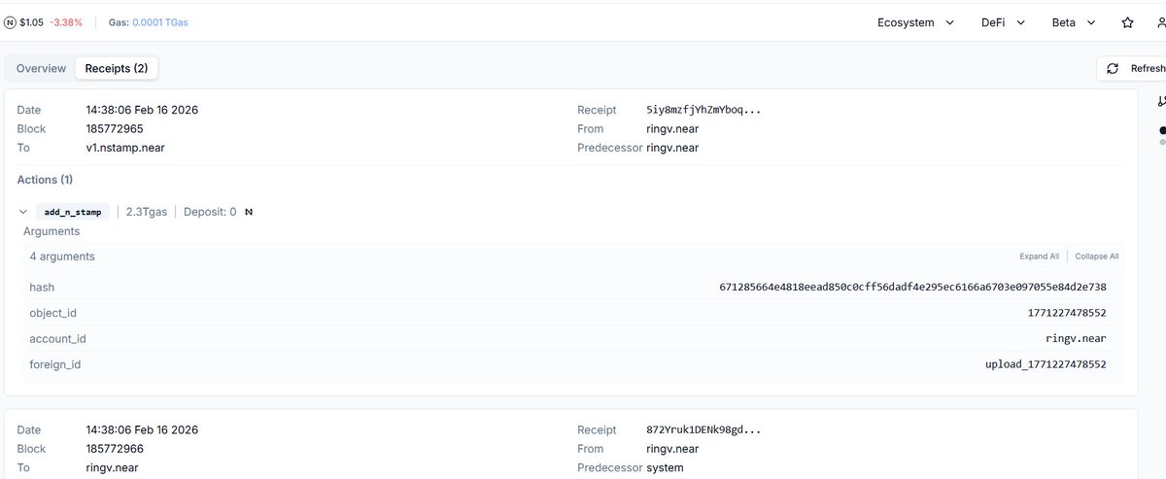Screen dimensions: 1166x479
Task: Select foreign_id value upload_1771227478552
Action: coord(1046,364)
